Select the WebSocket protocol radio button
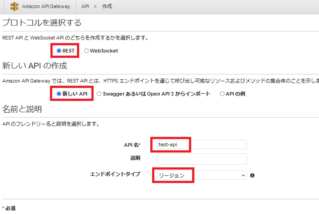This screenshot has width=319, height=214. 86,51
